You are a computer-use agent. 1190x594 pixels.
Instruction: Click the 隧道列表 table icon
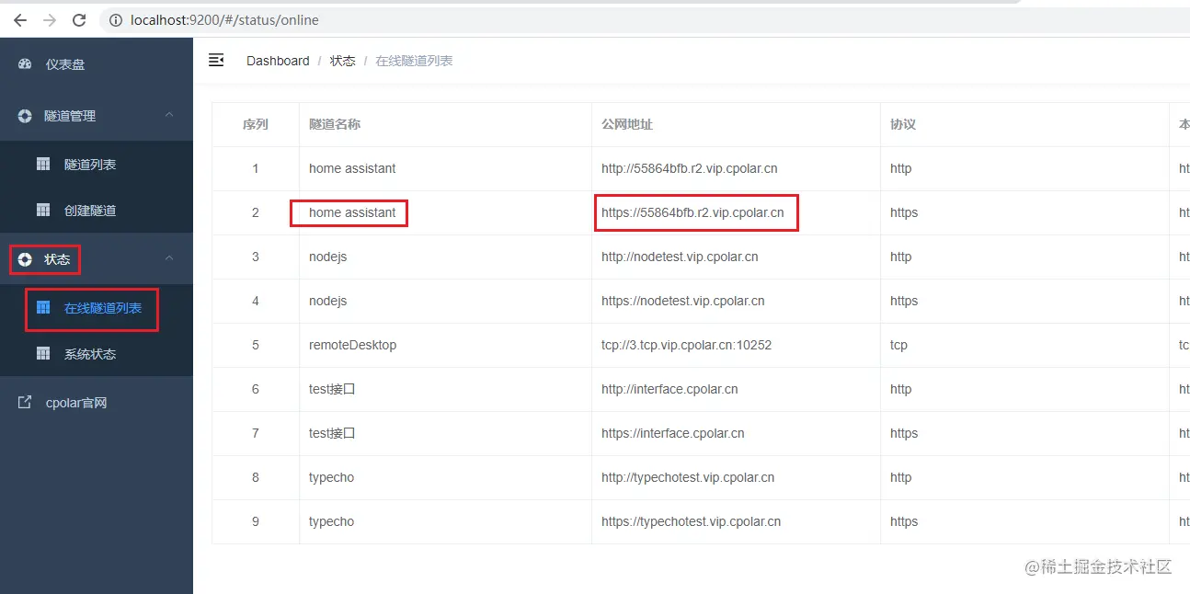click(x=43, y=164)
